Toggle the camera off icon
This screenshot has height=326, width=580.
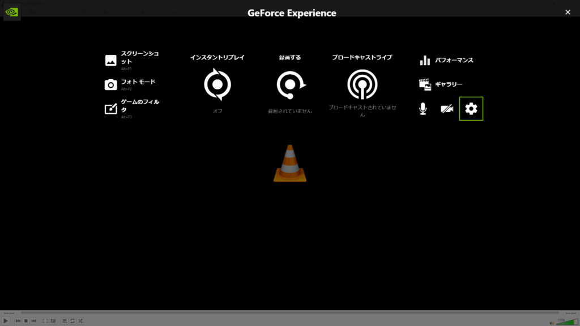(447, 109)
